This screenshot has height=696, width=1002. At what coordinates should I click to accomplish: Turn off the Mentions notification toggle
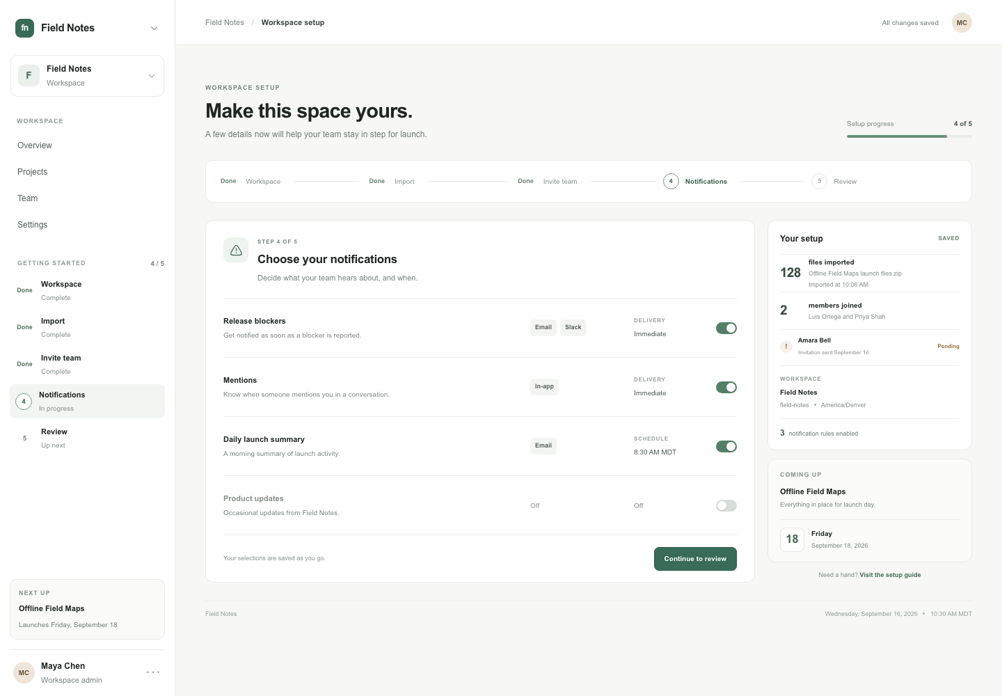tap(726, 387)
